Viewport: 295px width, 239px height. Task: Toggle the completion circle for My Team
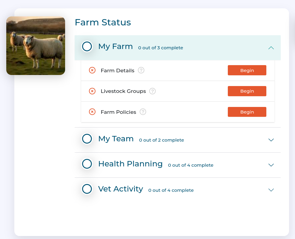[x=87, y=139]
